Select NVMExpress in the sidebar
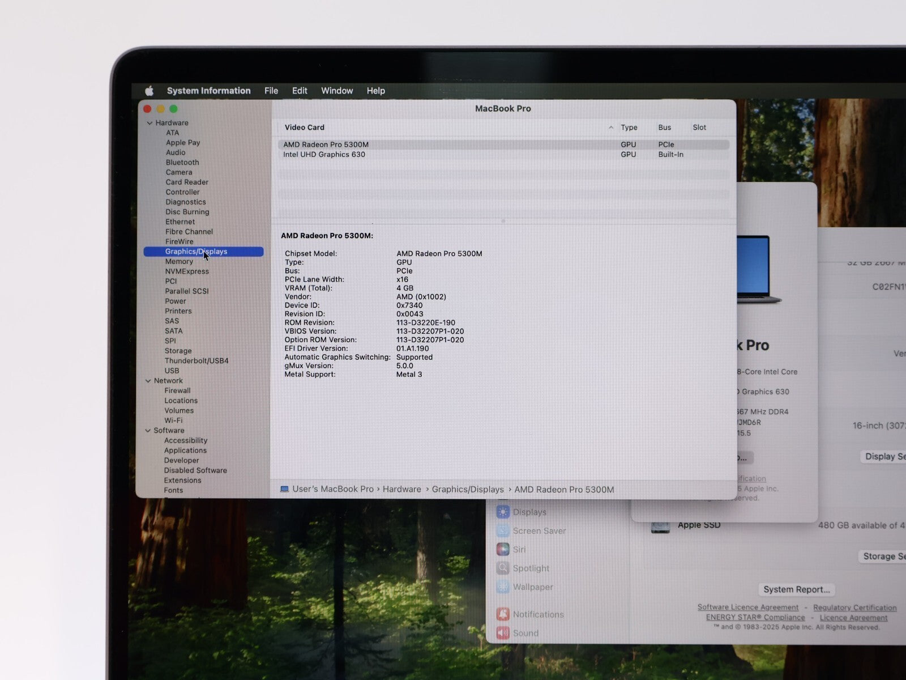Viewport: 906px width, 680px height. pos(187,271)
